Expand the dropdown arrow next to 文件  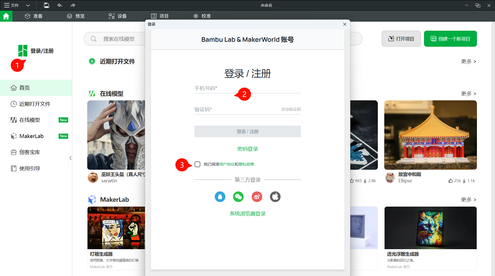pyautogui.click(x=28, y=5)
